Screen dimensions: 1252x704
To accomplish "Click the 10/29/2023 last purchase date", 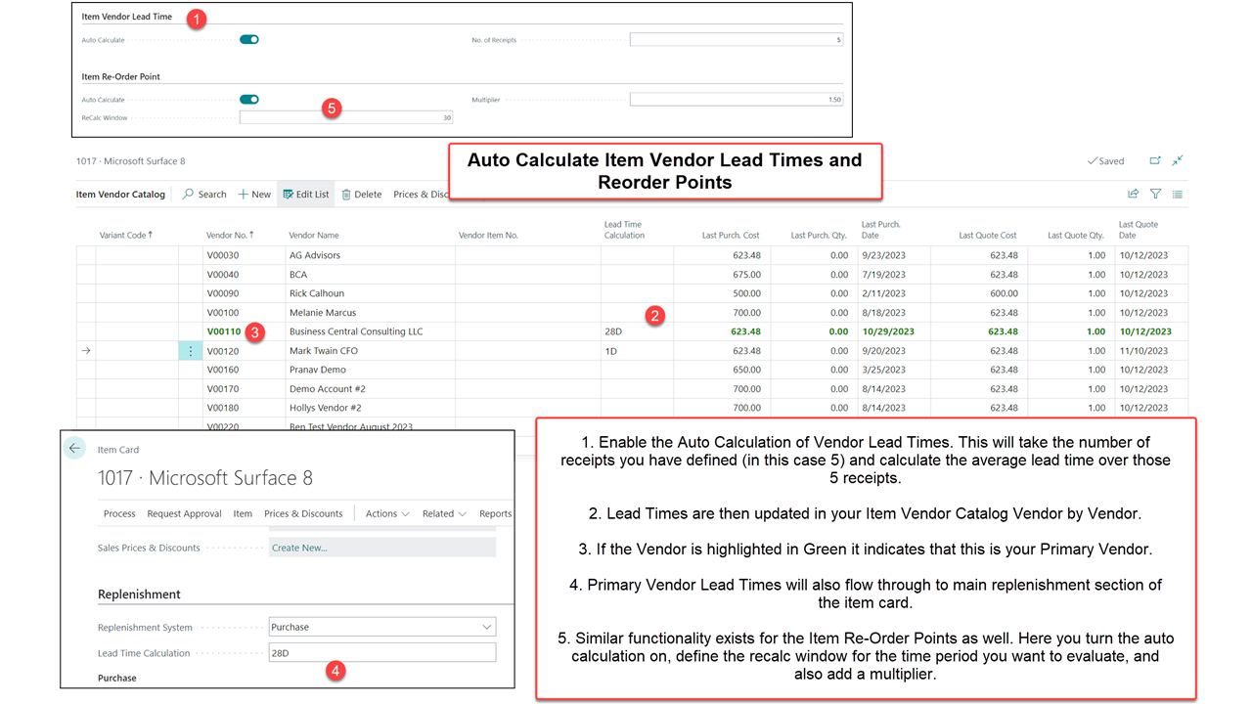I will (888, 331).
